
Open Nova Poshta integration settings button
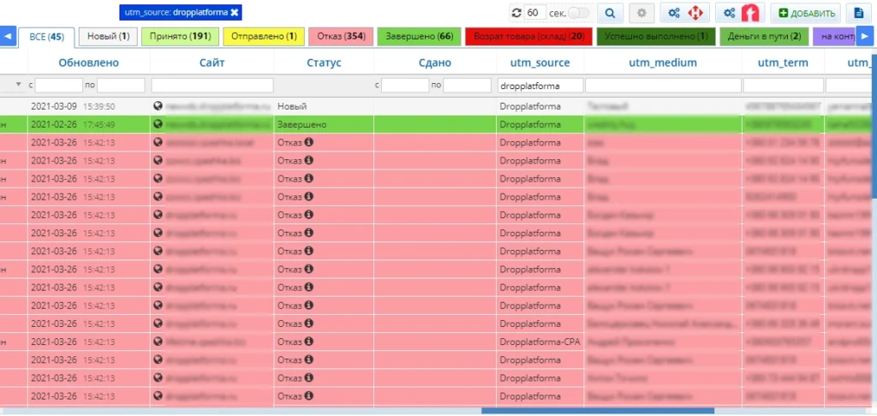[x=684, y=13]
